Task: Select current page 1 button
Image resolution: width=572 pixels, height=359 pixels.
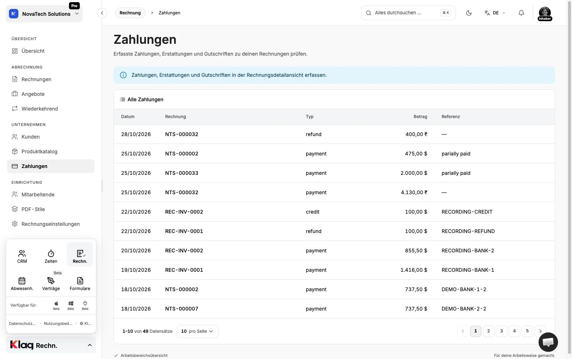Action: click(x=475, y=331)
